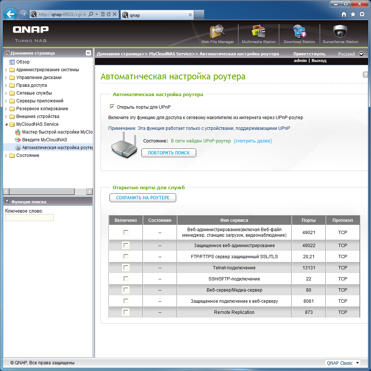Click the router image icon
The width and height of the screenshot is (371, 371).
124,145
